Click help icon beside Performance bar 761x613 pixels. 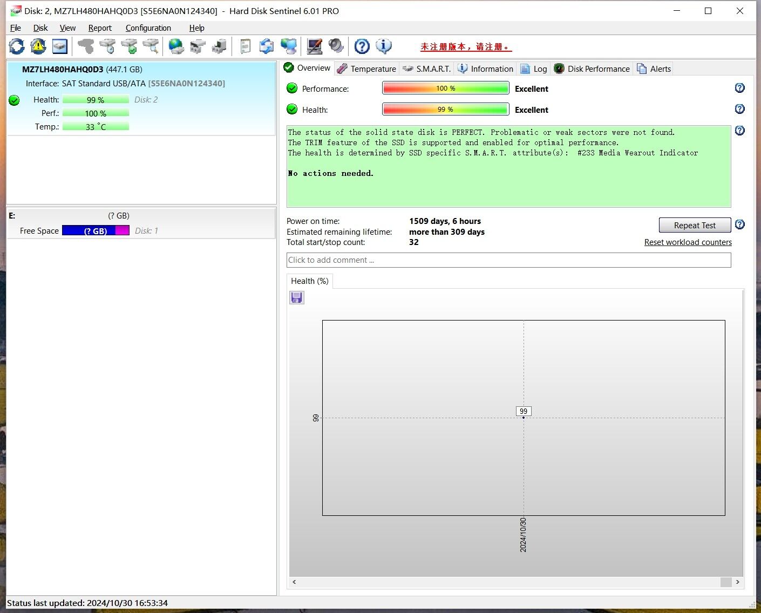click(740, 88)
